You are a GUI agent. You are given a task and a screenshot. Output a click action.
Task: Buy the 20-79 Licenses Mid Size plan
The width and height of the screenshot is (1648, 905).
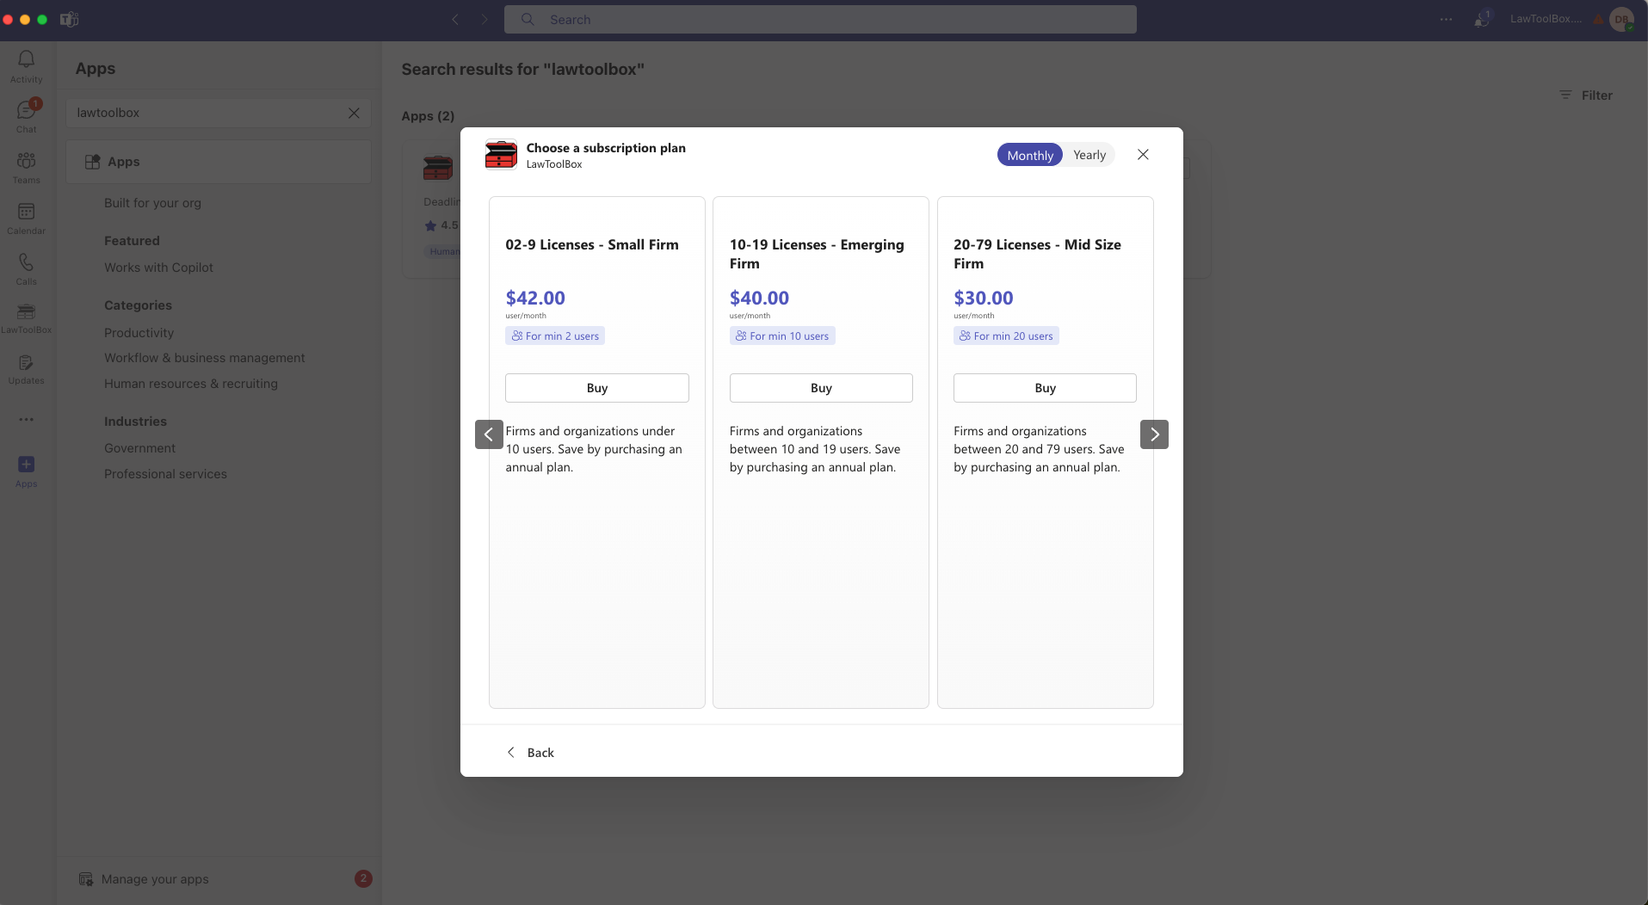point(1045,388)
